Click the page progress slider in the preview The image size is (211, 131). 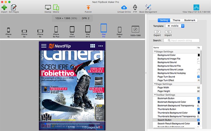click(72, 124)
